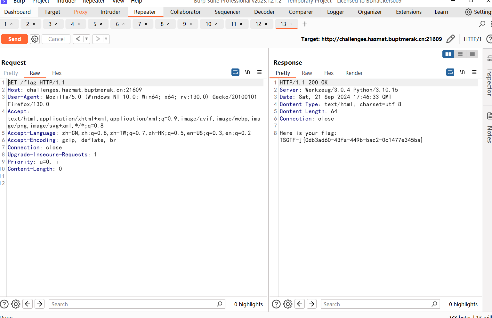Select combined single-pane layout icon

472,54
